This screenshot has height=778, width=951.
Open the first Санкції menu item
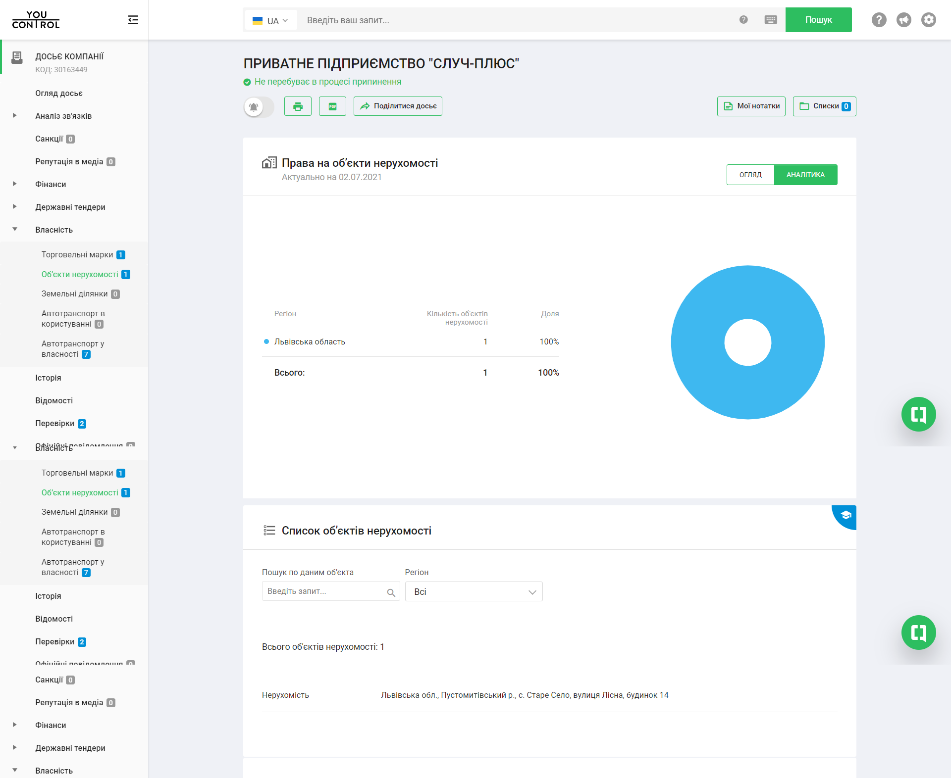[54, 139]
